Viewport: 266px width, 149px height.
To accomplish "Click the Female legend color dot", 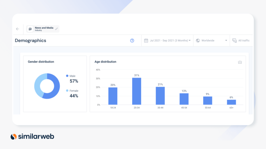I will (x=67, y=91).
